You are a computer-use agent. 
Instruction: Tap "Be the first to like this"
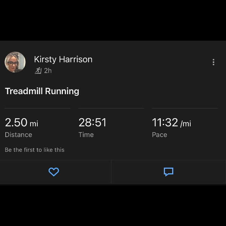click(35, 150)
